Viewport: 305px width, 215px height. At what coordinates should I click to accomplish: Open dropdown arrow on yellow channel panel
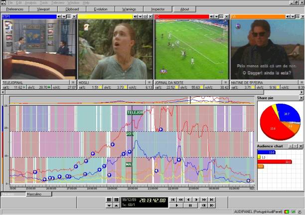140,17
